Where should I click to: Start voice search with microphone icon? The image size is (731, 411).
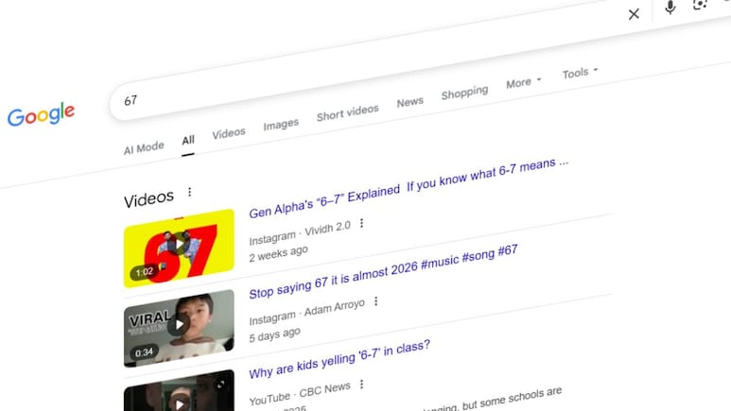tap(670, 9)
